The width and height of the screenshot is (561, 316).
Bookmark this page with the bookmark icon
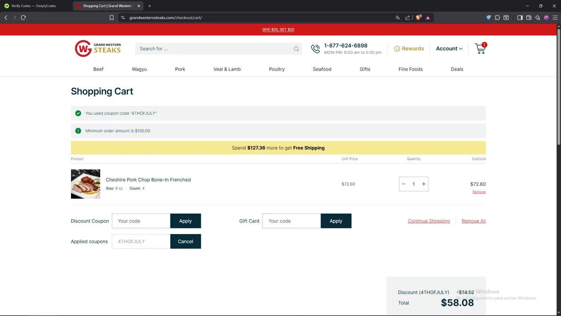pos(111,18)
